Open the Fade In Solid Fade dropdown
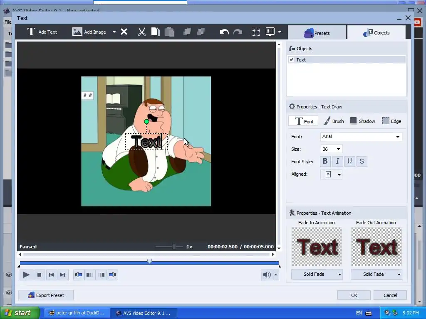This screenshot has width=426, height=319. coord(317,274)
